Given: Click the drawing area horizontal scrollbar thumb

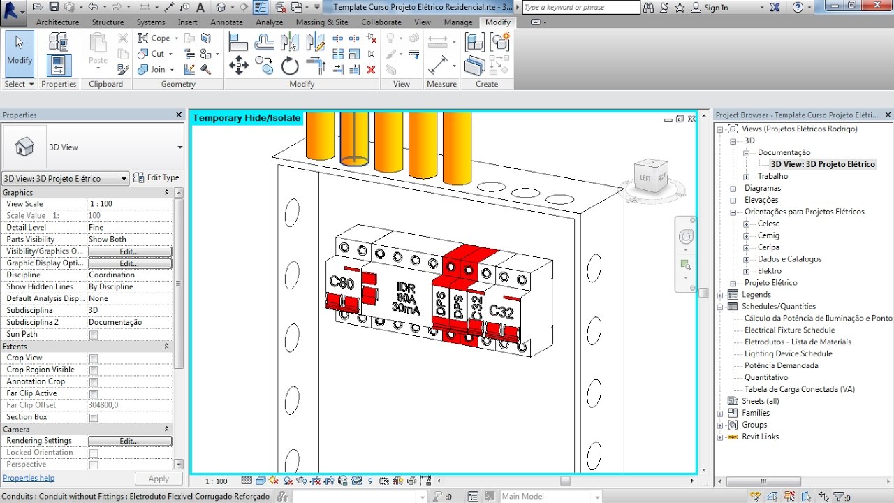Looking at the screenshot, I should point(565,481).
